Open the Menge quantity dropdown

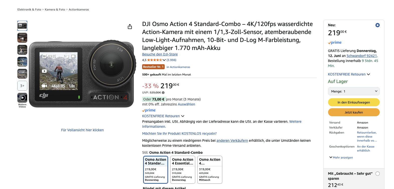pos(354,91)
